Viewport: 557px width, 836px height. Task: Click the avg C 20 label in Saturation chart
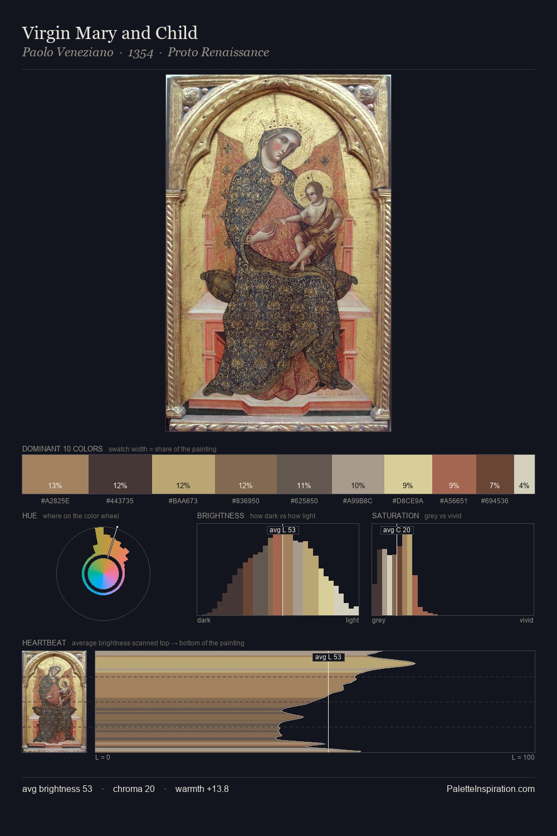[397, 530]
